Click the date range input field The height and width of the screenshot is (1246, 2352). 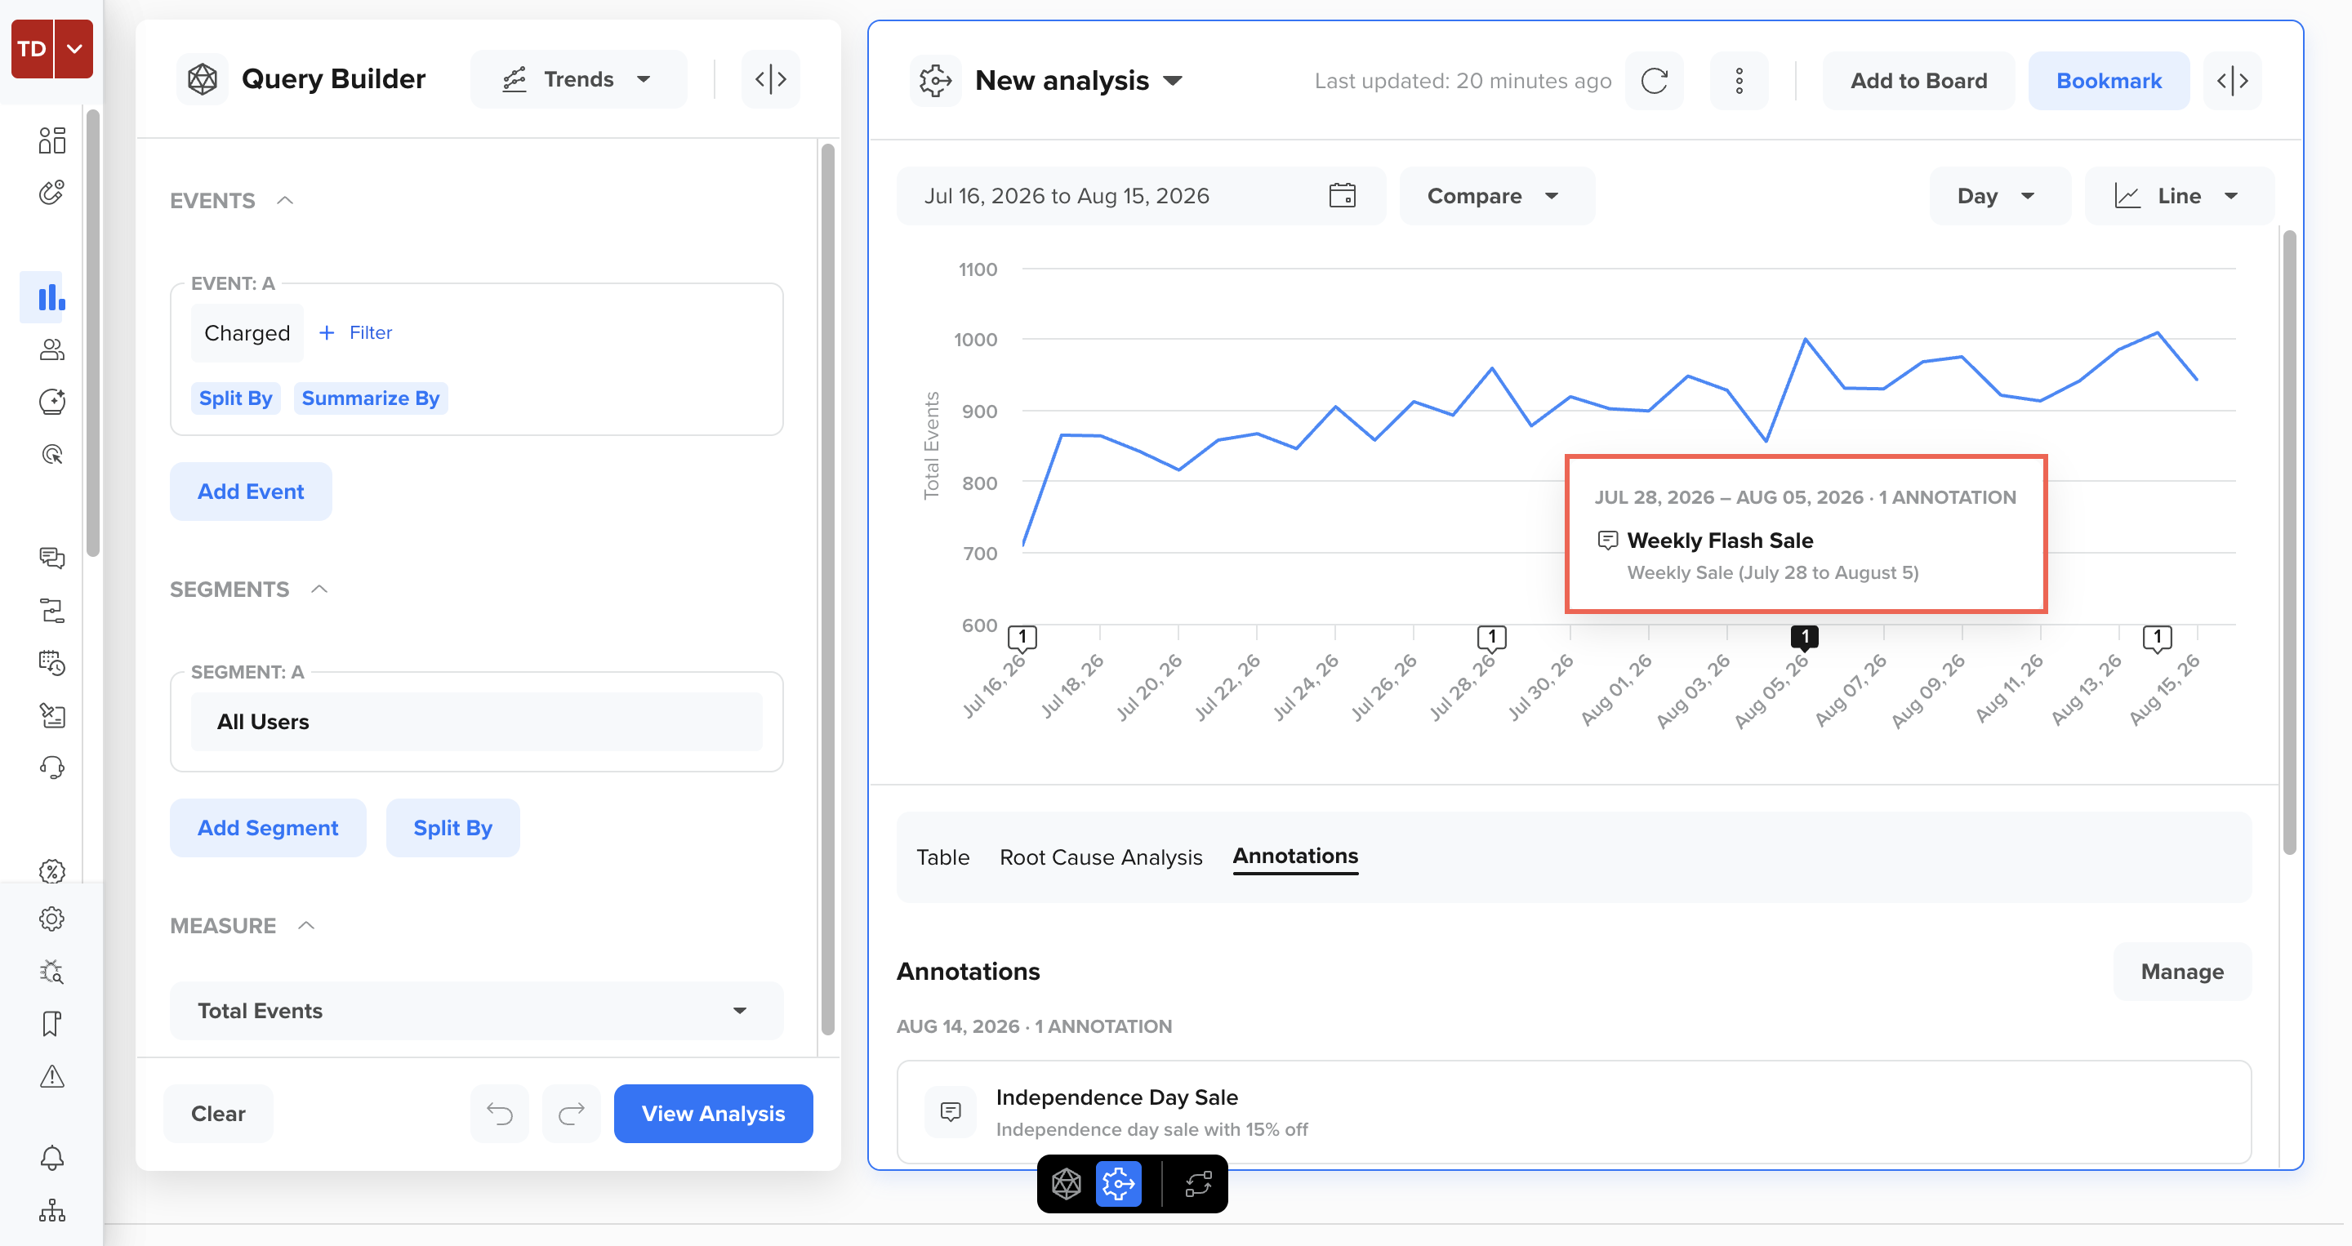click(x=1140, y=195)
